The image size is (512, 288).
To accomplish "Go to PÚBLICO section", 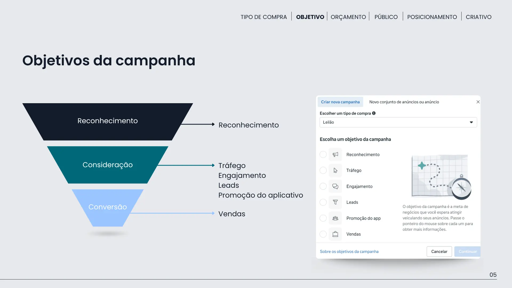I will 386,17.
